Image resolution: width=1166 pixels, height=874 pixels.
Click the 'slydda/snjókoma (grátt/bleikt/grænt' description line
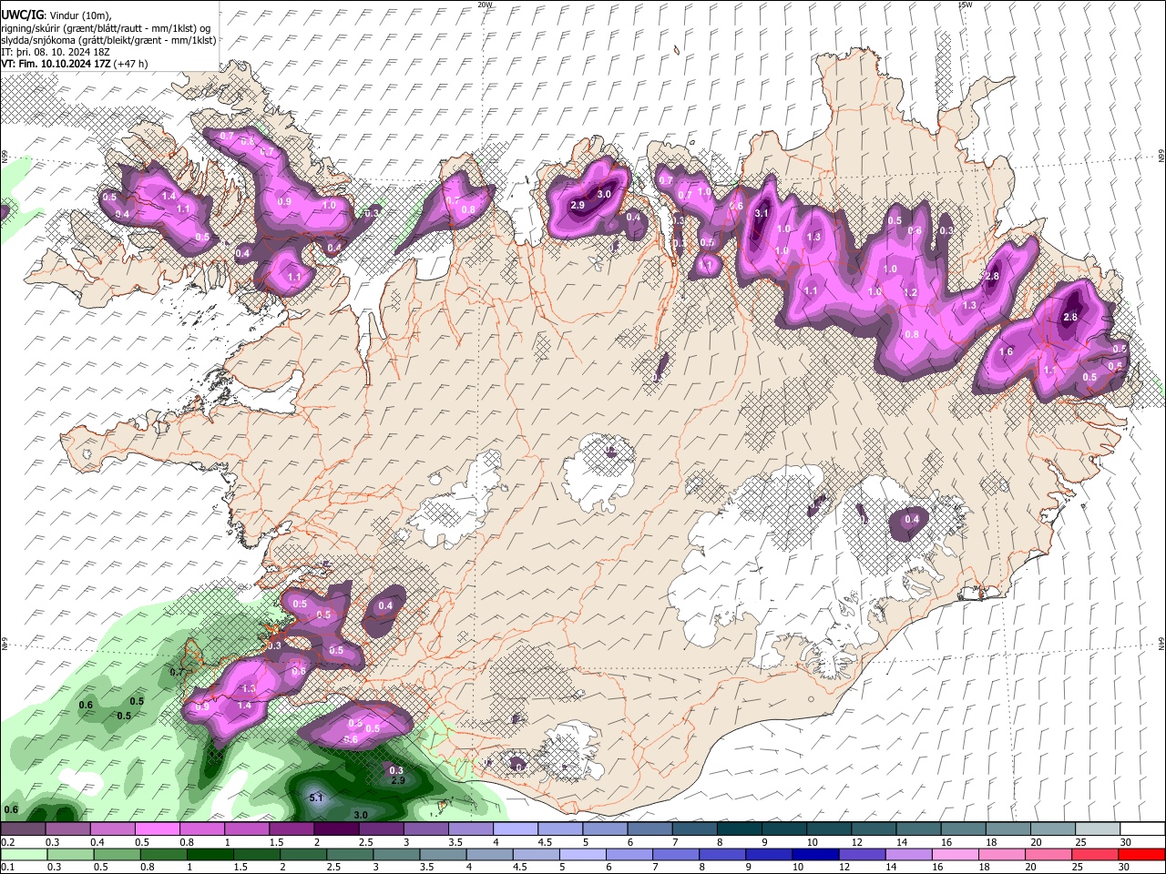pyautogui.click(x=108, y=40)
